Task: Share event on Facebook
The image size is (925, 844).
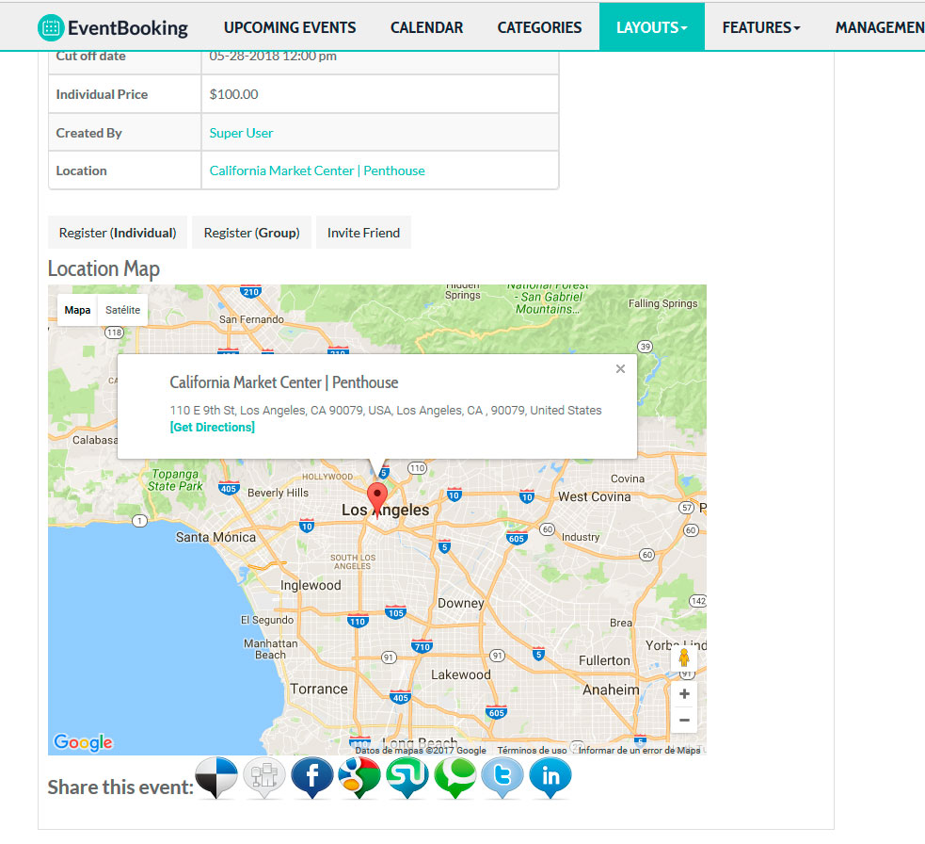Action: tap(312, 777)
